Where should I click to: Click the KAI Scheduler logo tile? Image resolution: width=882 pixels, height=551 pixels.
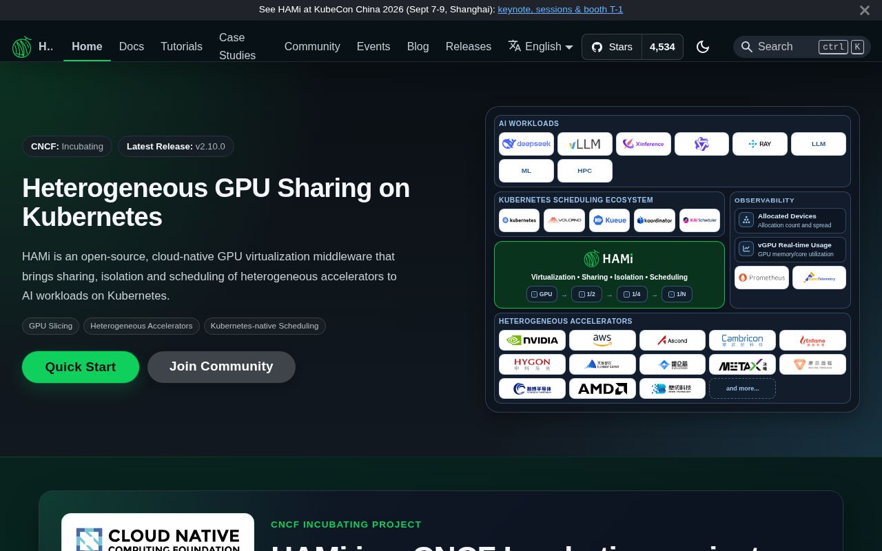(x=699, y=220)
